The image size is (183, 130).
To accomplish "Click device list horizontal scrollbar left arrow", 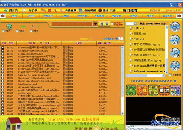I will (x=127, y=76).
